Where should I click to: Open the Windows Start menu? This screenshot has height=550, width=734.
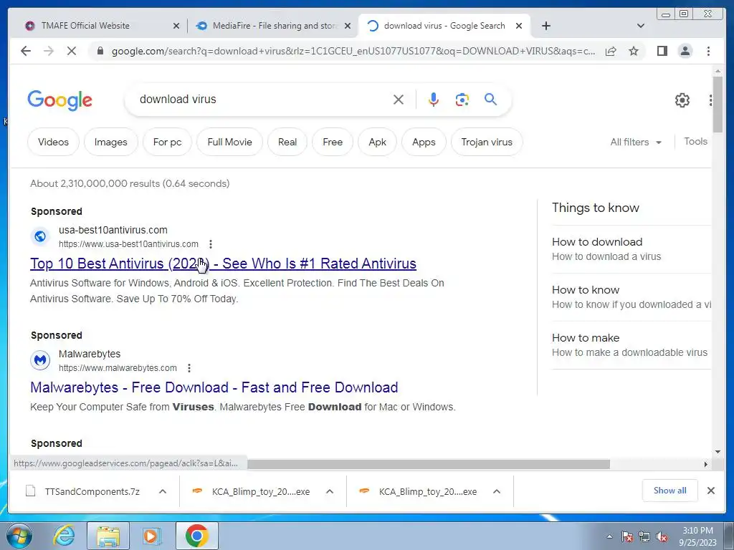click(x=19, y=536)
